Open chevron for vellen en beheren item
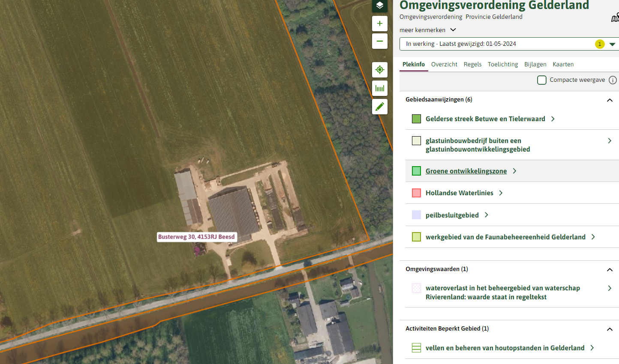 592,348
